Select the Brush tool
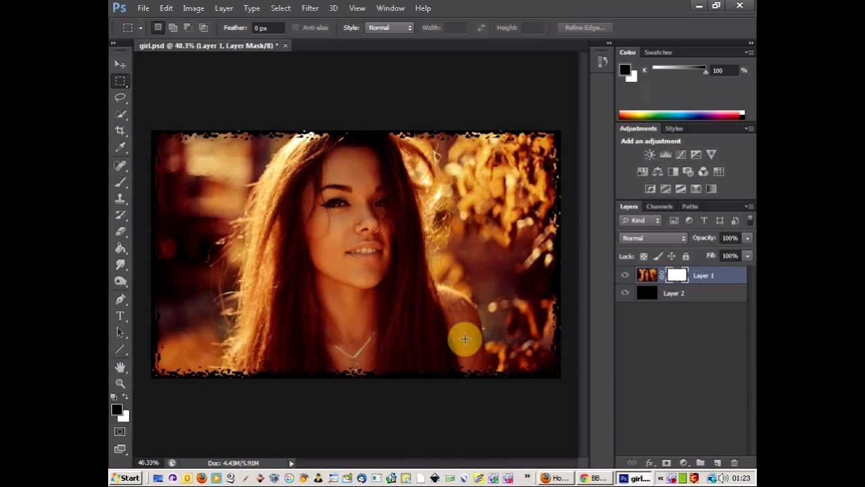This screenshot has width=865, height=487. coord(120,183)
